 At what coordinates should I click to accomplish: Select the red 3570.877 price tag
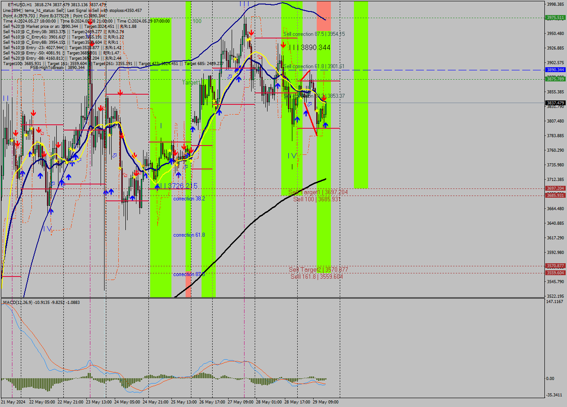[x=555, y=266]
